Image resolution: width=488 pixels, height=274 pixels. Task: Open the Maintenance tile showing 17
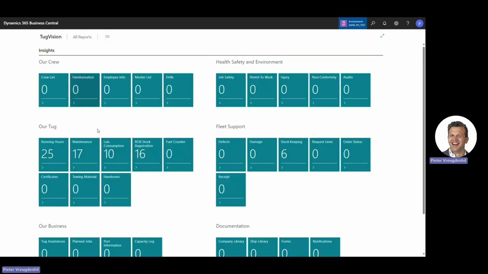[x=85, y=155]
